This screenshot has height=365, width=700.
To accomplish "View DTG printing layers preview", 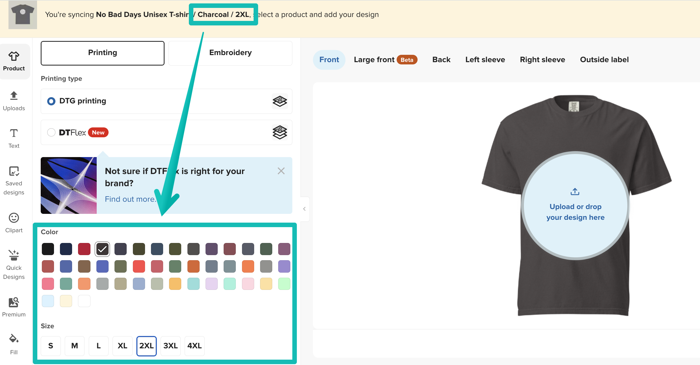I will (280, 101).
